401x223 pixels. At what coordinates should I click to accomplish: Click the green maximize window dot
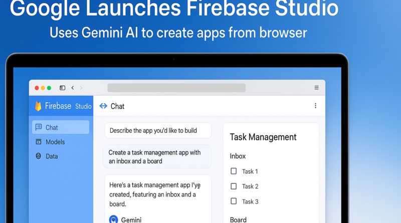pyautogui.click(x=49, y=88)
